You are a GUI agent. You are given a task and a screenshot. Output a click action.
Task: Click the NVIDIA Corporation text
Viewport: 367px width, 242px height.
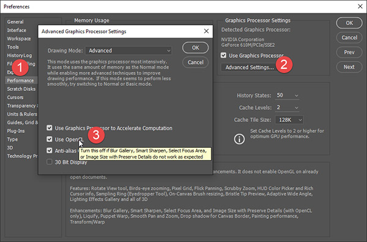(x=243, y=40)
